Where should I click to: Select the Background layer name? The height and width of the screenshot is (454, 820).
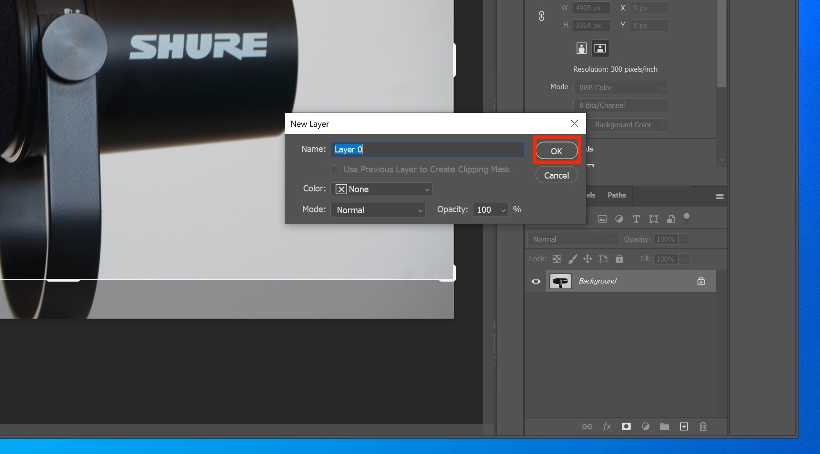[598, 281]
